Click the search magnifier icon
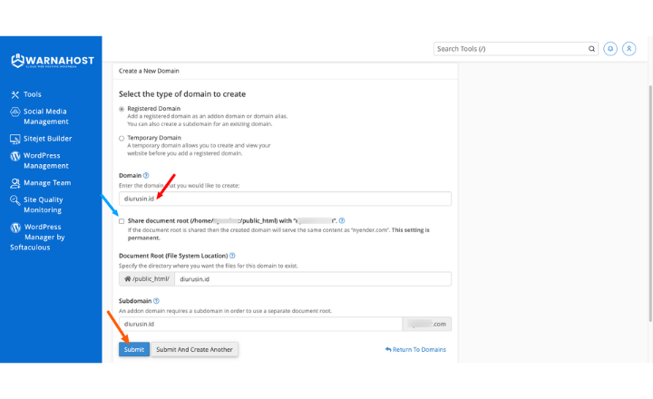 [591, 49]
